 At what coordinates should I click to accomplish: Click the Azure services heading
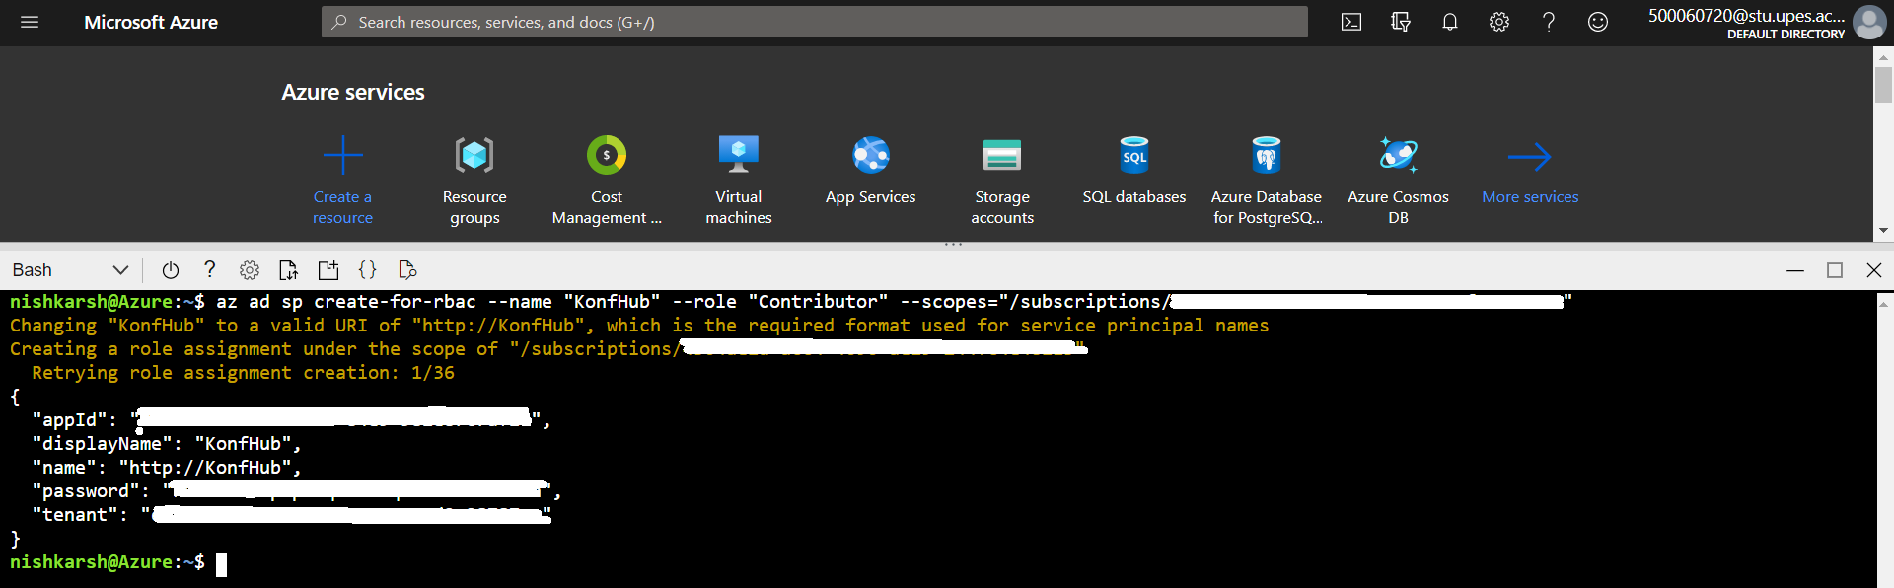[353, 92]
